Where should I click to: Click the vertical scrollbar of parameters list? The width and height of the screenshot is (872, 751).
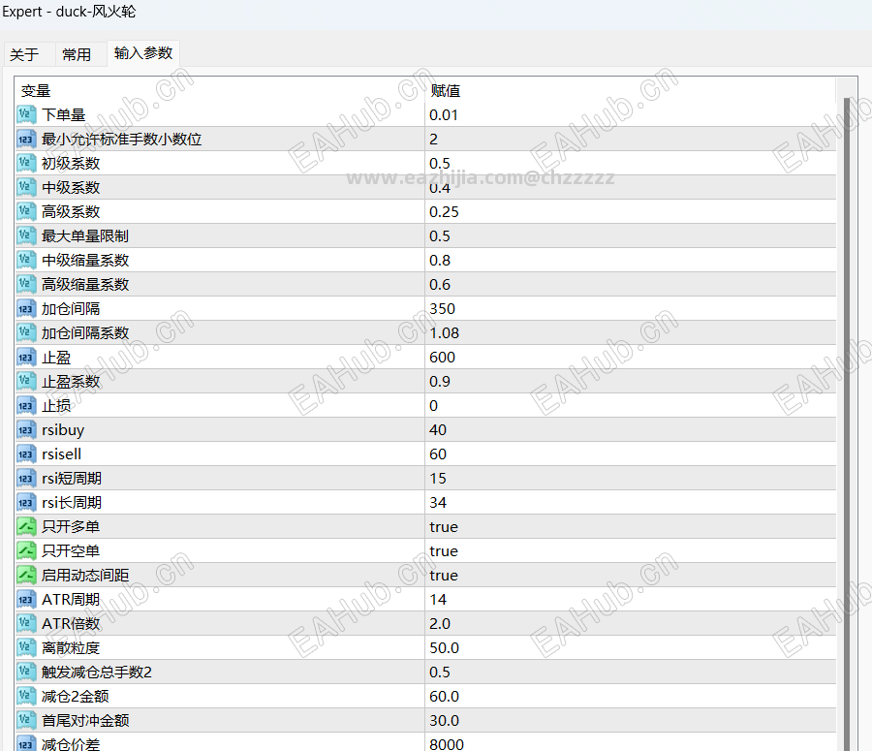[x=847, y=422]
